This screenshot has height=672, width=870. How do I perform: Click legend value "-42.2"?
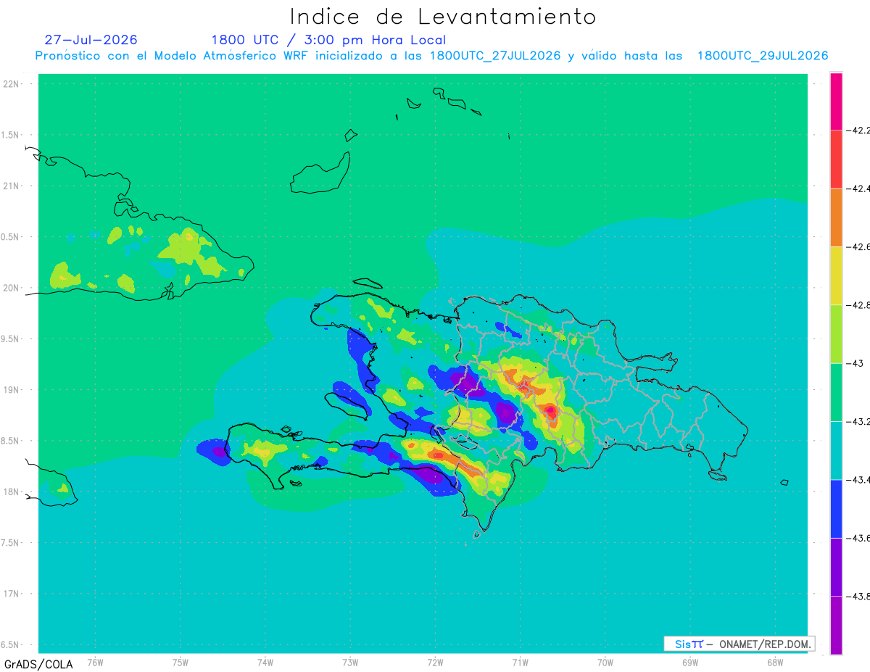858,130
